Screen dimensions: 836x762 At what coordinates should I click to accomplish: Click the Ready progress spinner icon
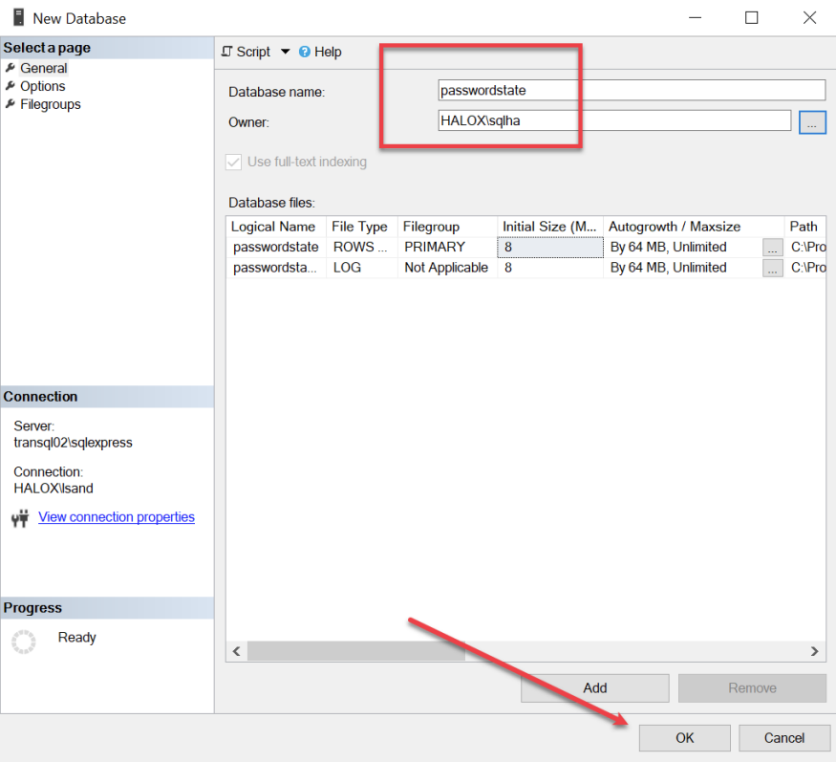24,642
